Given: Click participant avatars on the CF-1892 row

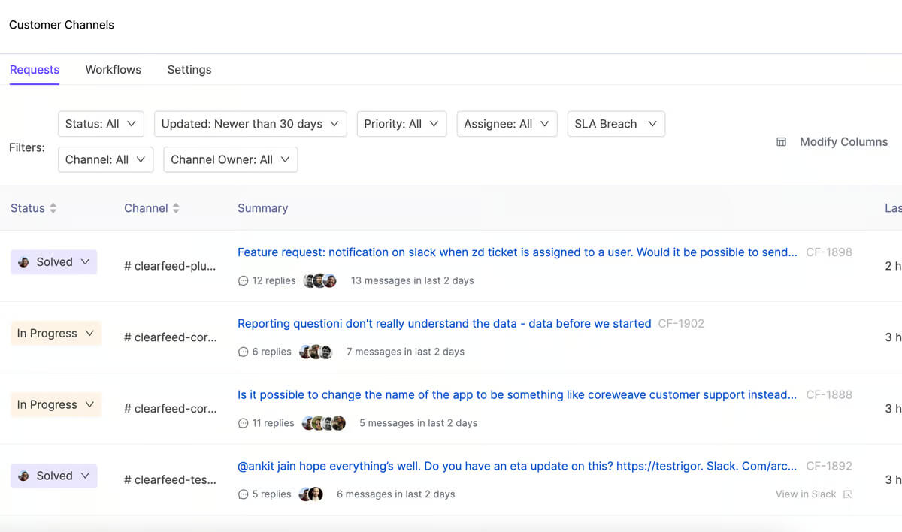Looking at the screenshot, I should 311,494.
